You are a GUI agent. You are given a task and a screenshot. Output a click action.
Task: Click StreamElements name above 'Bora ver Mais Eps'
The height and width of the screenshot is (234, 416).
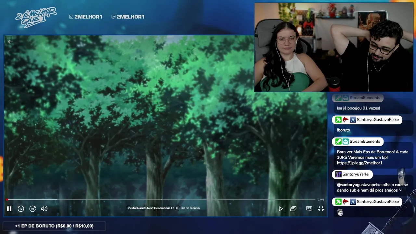click(x=365, y=141)
